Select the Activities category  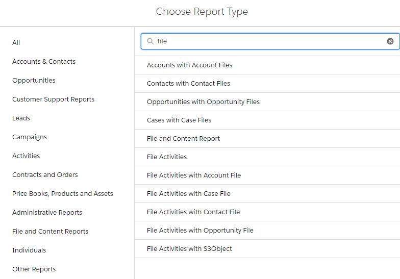(26, 156)
